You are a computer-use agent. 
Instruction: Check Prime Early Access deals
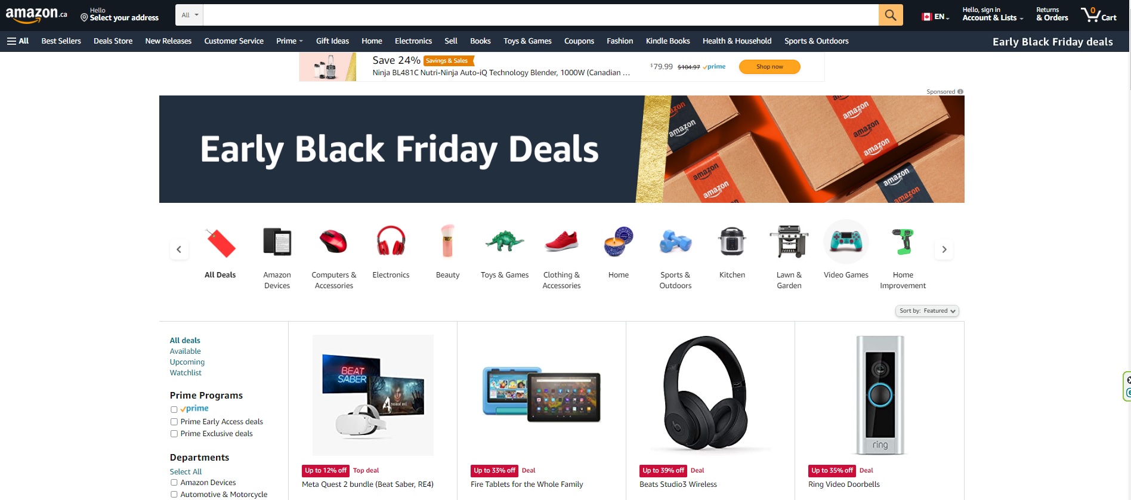pyautogui.click(x=174, y=422)
